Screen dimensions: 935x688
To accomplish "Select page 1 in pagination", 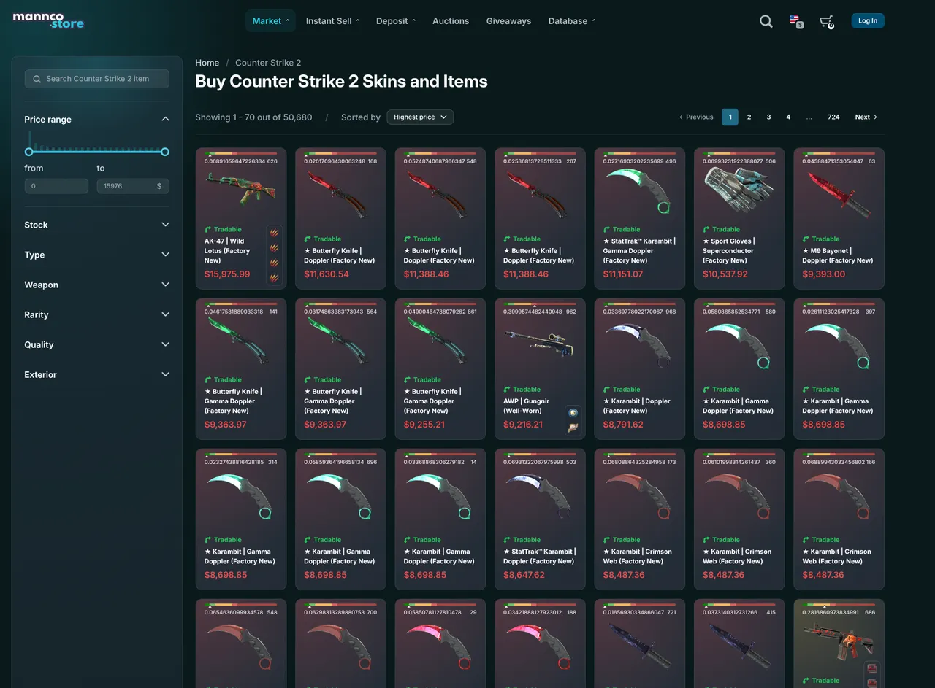I will pyautogui.click(x=730, y=117).
